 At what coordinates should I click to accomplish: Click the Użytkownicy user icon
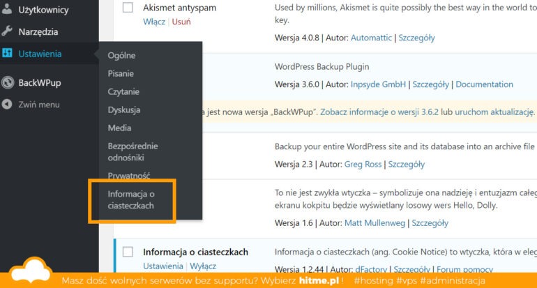pyautogui.click(x=7, y=9)
